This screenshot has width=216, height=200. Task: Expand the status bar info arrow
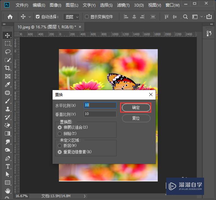coord(85,196)
